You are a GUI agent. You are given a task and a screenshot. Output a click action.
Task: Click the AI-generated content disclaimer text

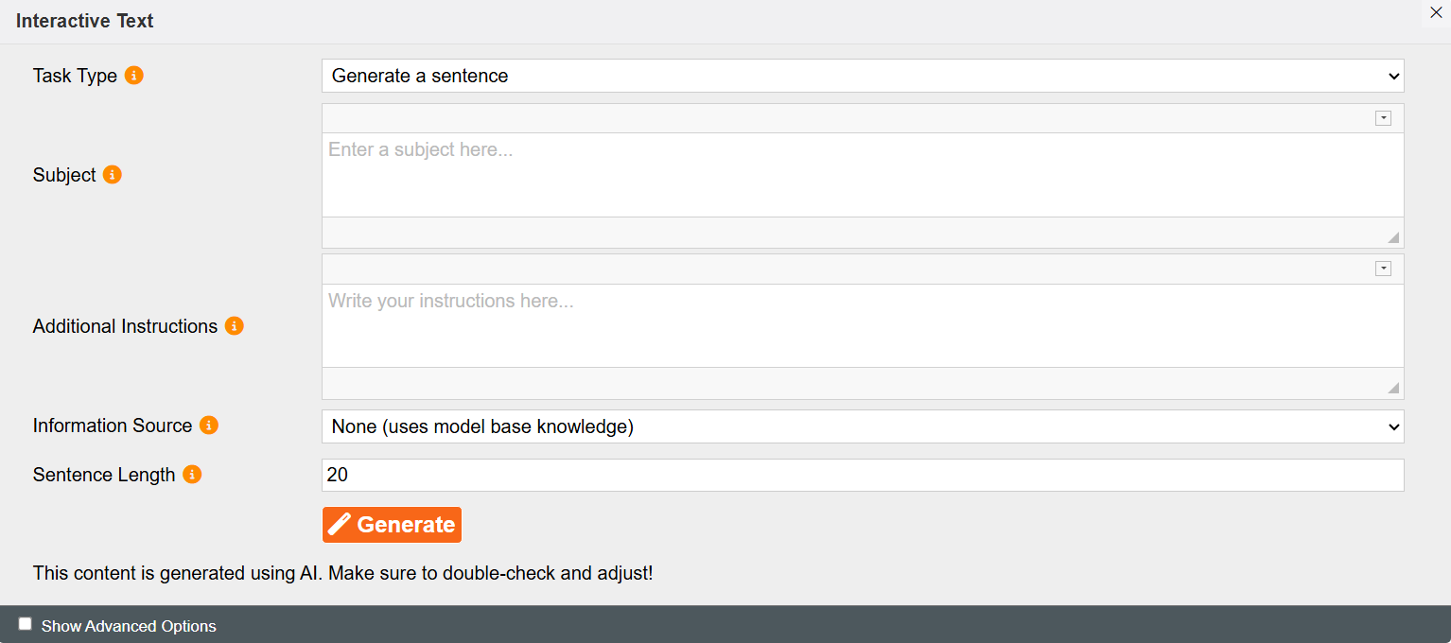click(x=343, y=573)
